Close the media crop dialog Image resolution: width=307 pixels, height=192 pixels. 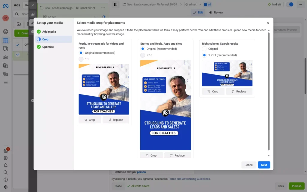(268, 23)
